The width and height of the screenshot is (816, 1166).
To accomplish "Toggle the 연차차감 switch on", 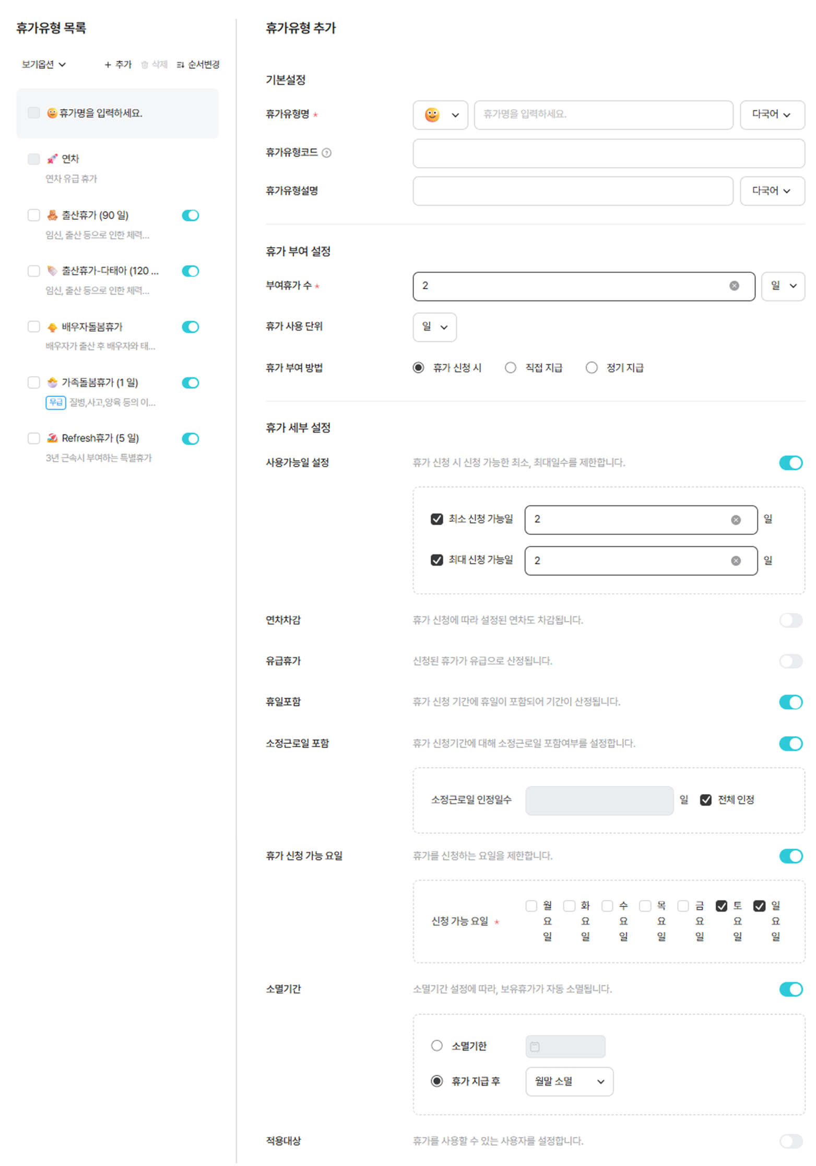I will click(x=790, y=620).
